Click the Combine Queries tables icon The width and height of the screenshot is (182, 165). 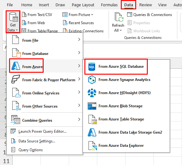(x=15, y=120)
